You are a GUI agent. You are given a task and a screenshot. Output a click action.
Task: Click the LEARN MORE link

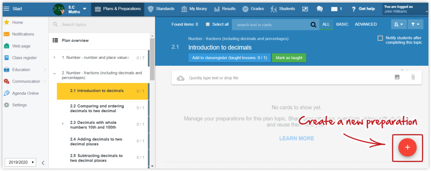tap(297, 138)
